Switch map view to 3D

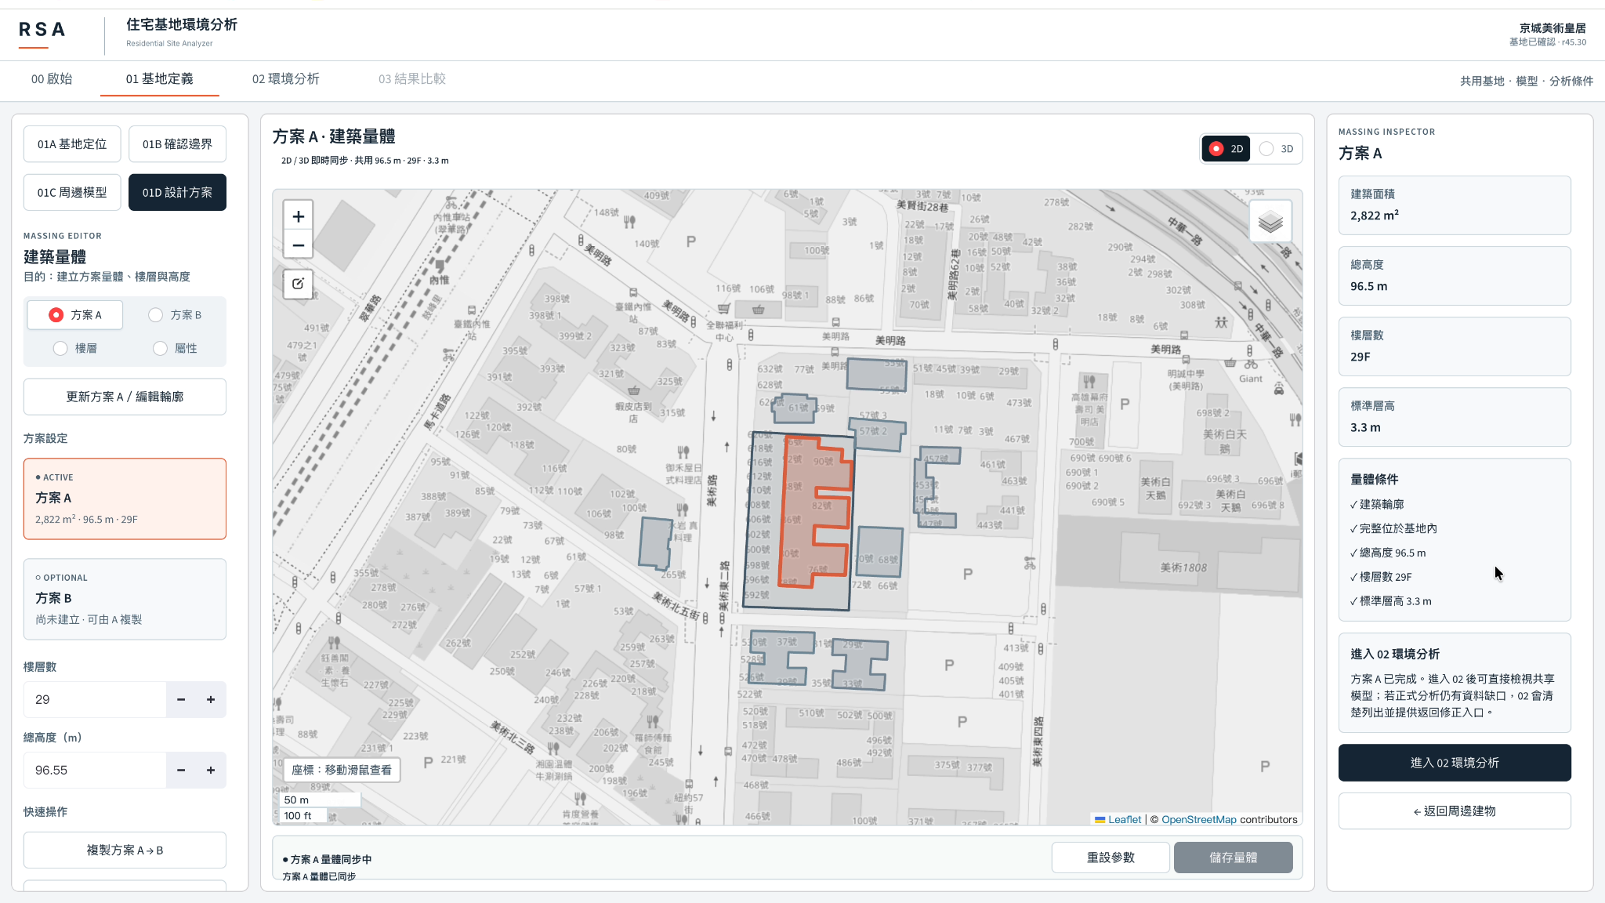(1277, 149)
